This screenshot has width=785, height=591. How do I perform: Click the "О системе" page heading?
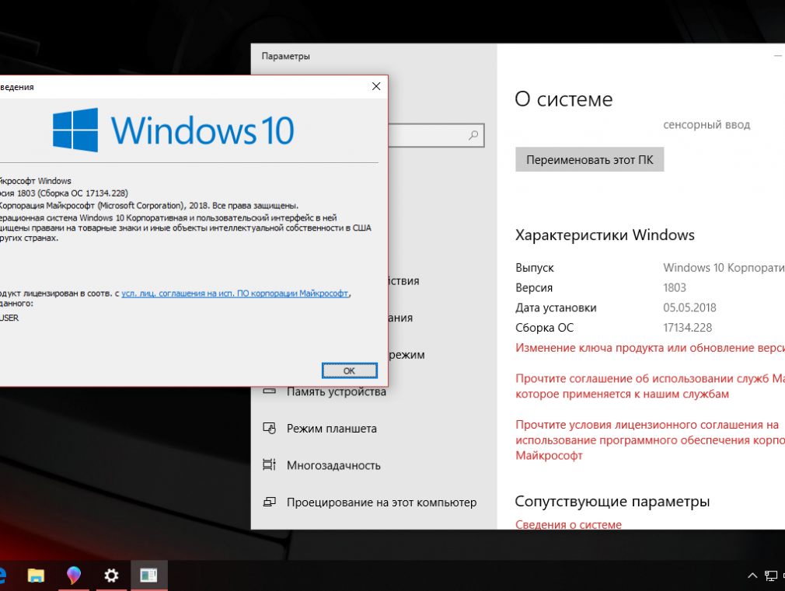(563, 99)
